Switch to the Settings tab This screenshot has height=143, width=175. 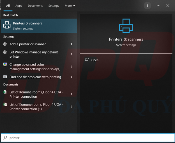coord(54,6)
